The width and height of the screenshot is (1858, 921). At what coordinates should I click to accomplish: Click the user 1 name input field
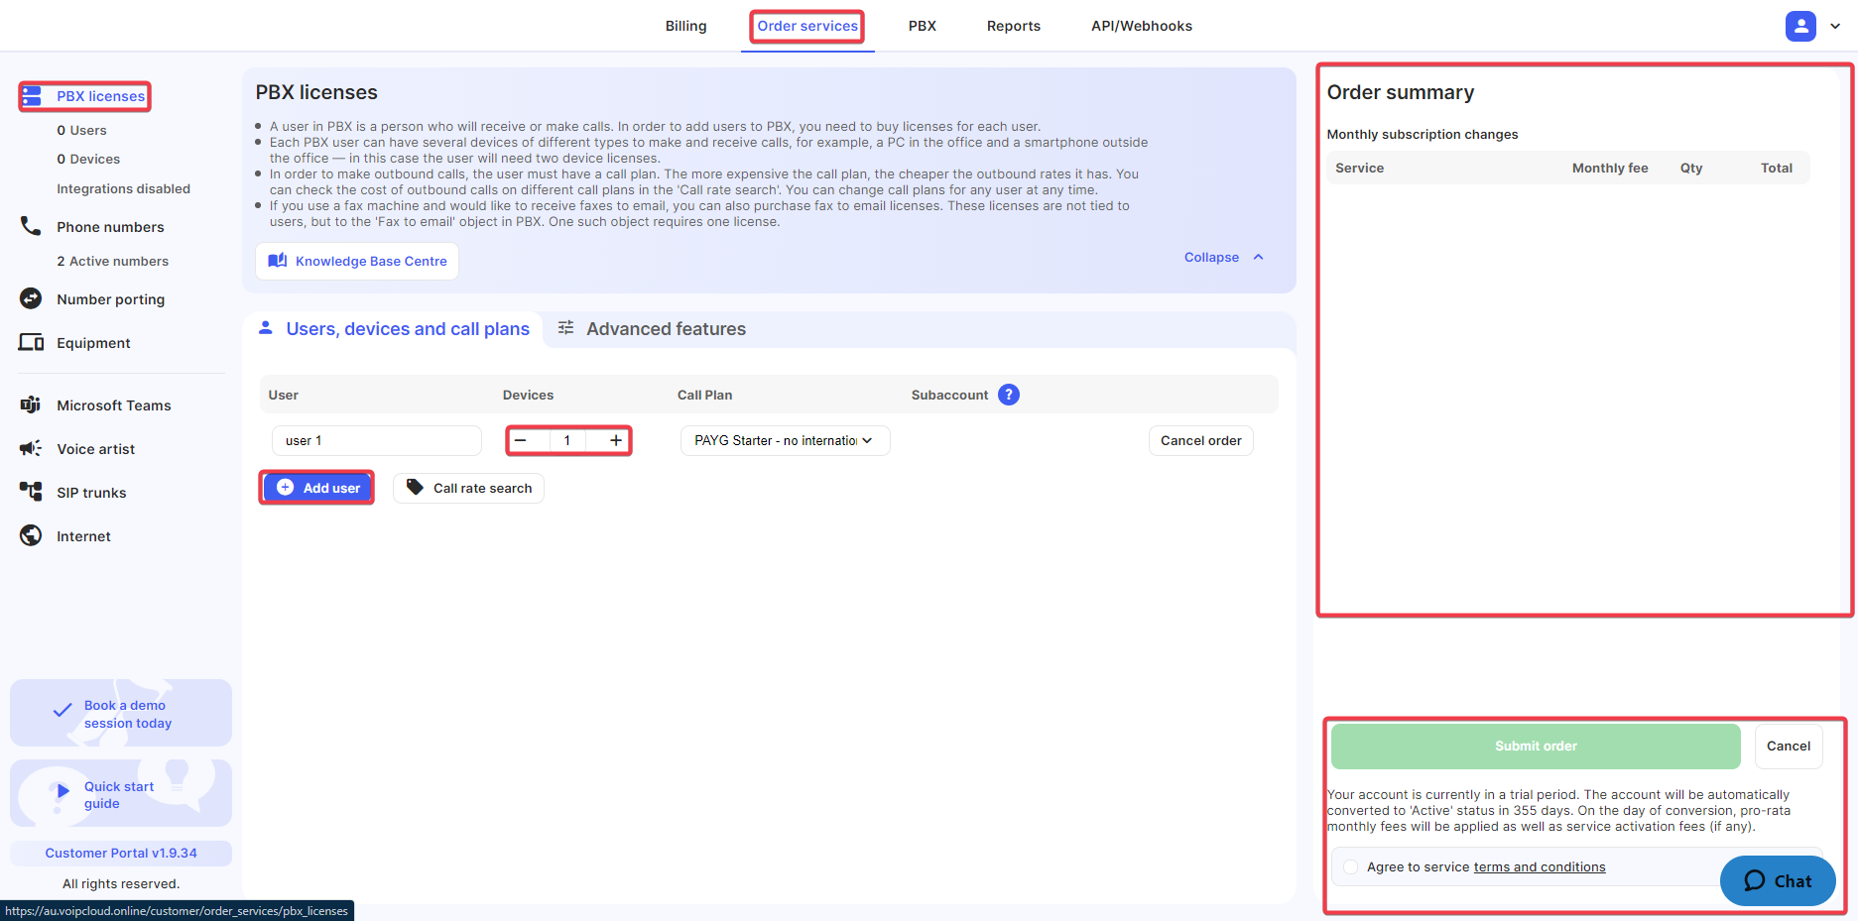(376, 440)
